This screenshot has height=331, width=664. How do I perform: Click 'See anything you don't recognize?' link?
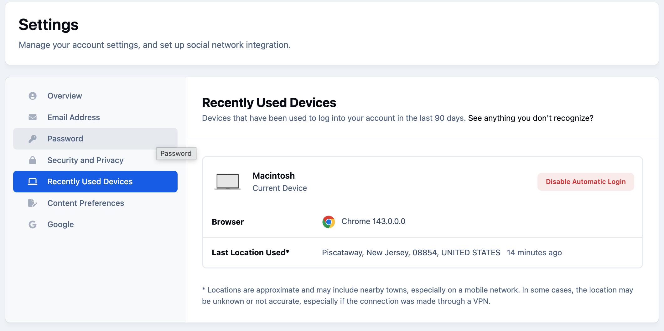point(531,118)
